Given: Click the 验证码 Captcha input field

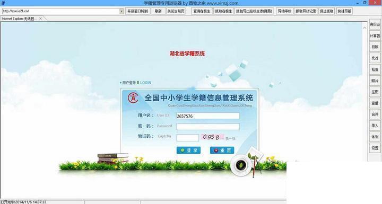Looking at the screenshot, I should coord(188,138).
